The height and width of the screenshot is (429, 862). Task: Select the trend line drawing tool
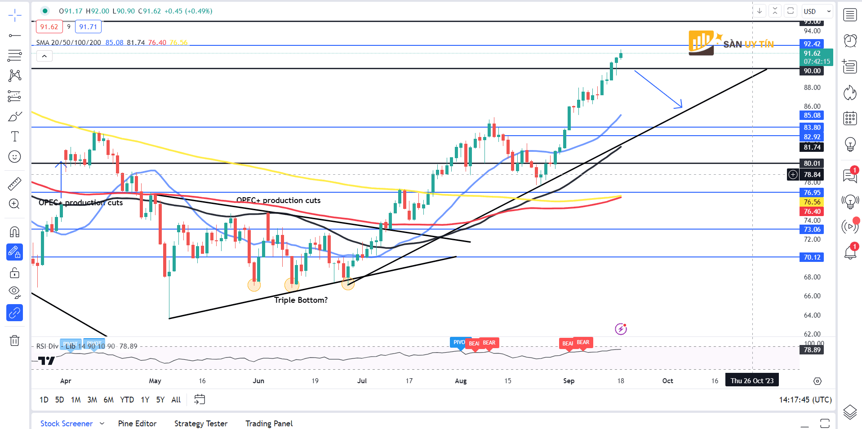click(15, 35)
